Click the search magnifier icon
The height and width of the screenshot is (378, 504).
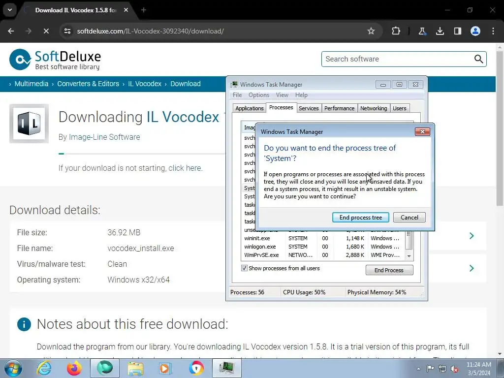[x=478, y=59]
